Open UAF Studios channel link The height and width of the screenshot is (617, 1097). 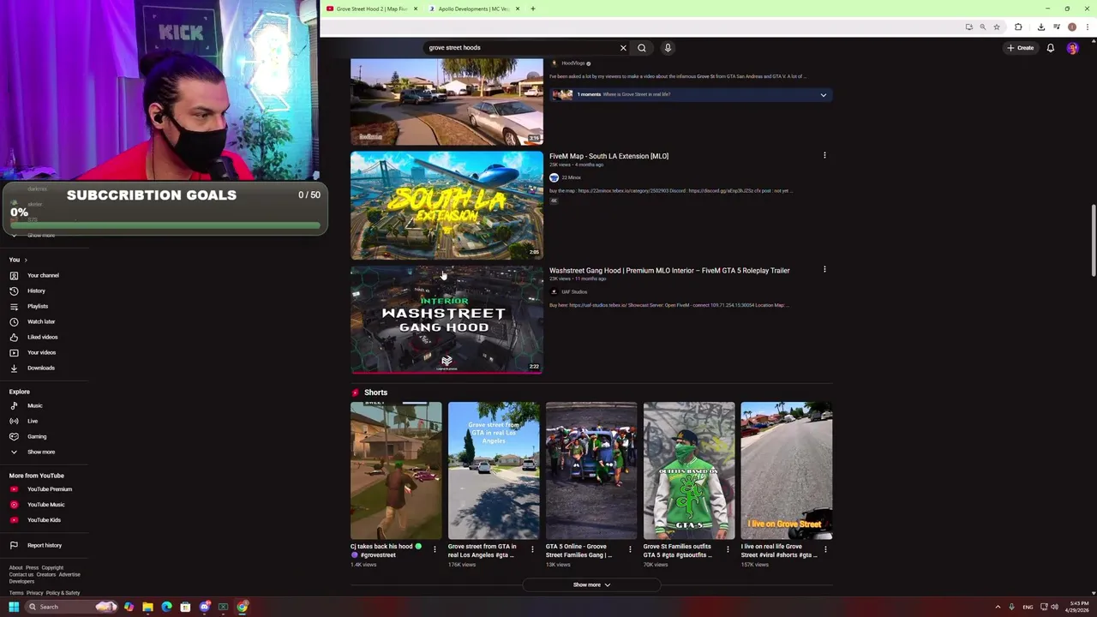pyautogui.click(x=573, y=291)
